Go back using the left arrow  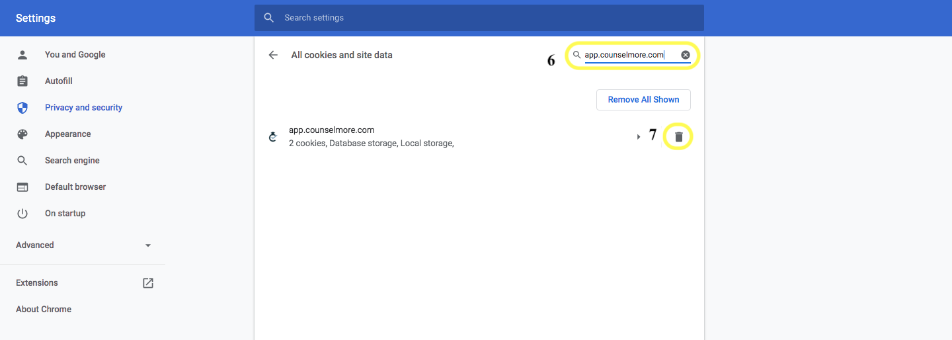pyautogui.click(x=273, y=55)
